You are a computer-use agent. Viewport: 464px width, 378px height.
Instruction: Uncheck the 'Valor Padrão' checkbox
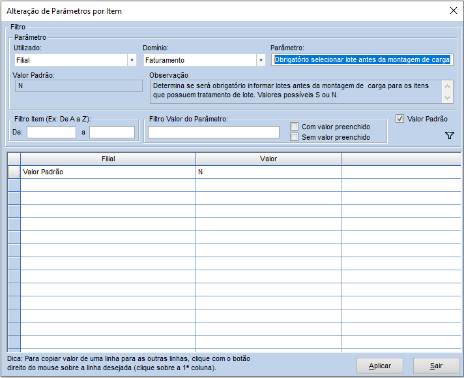coord(400,119)
